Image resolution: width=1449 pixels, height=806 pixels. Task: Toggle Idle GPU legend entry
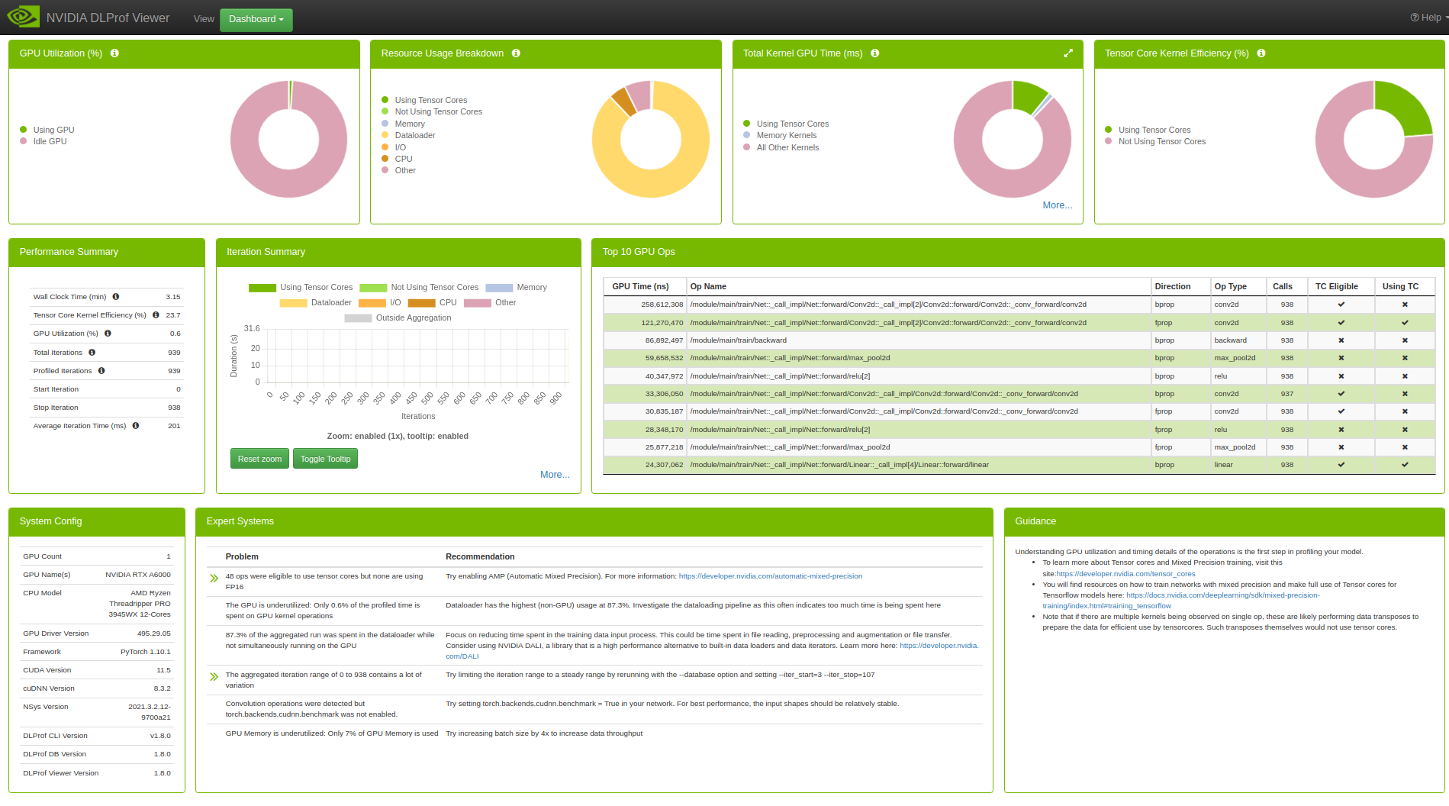coord(43,141)
